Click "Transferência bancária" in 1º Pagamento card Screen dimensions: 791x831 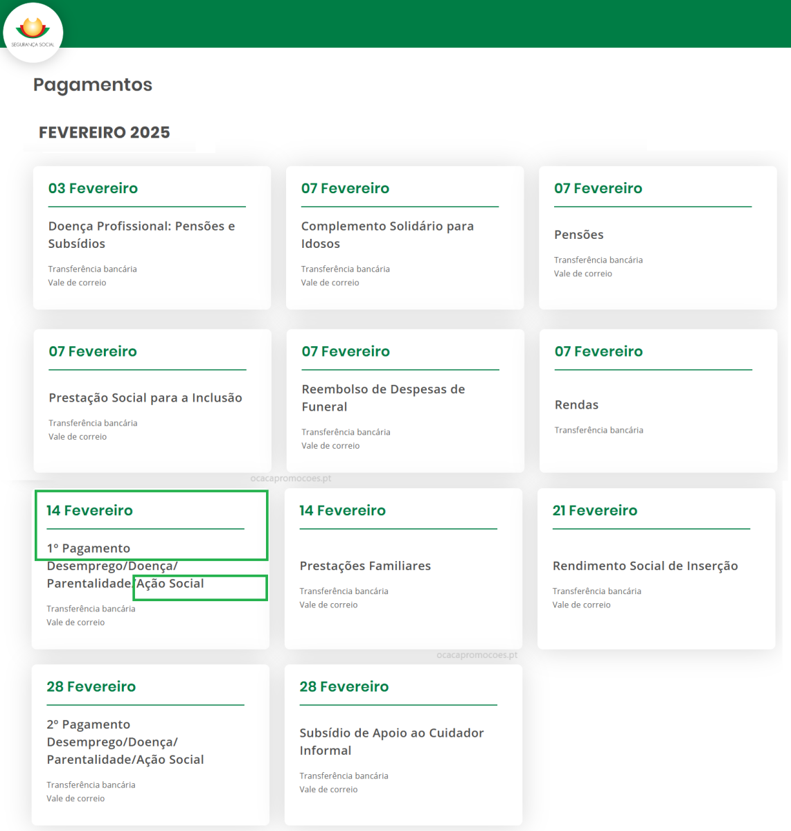91,609
